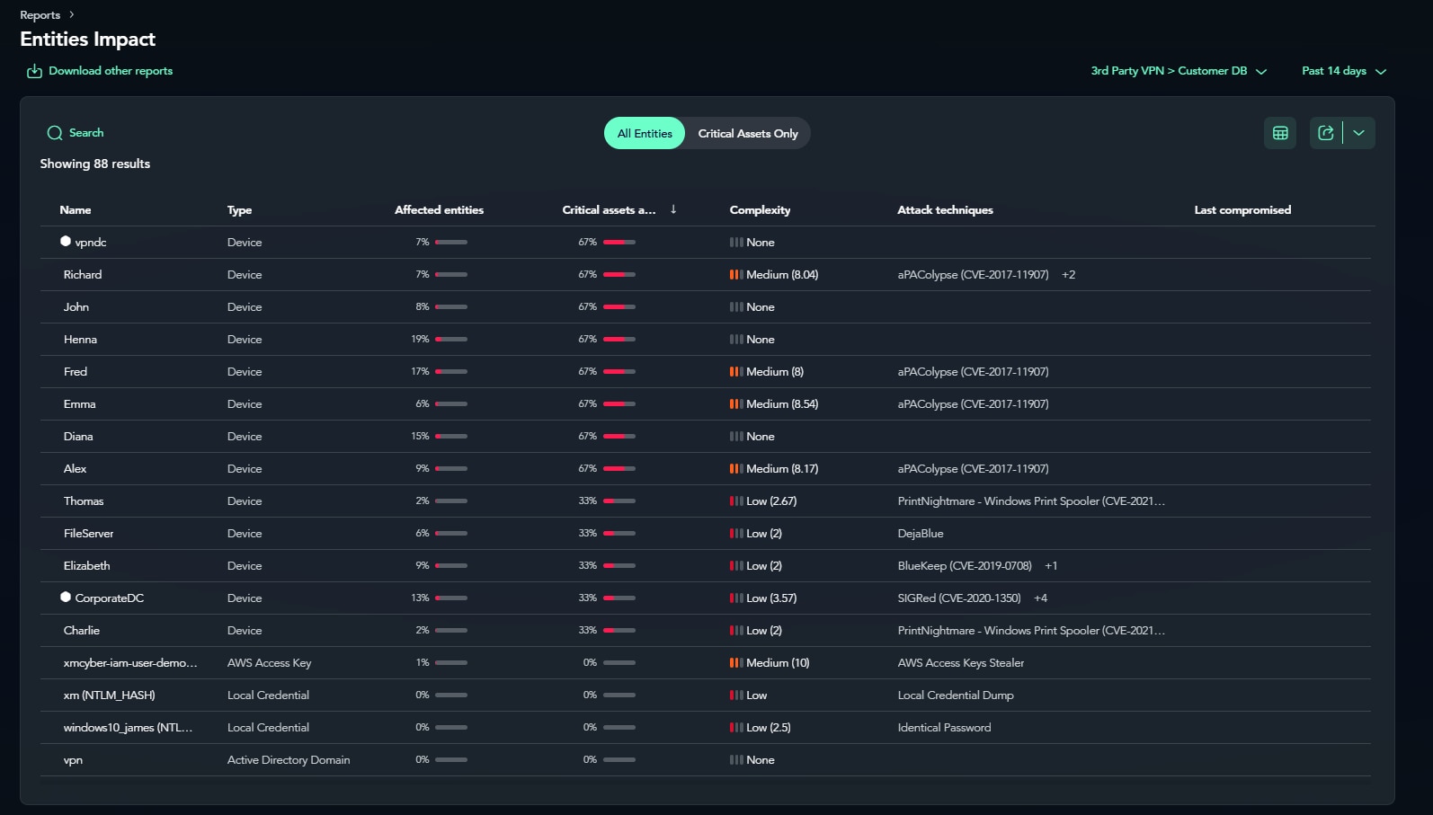Click the +4 techniques link for CorporateDC
The height and width of the screenshot is (815, 1433).
[1040, 598]
